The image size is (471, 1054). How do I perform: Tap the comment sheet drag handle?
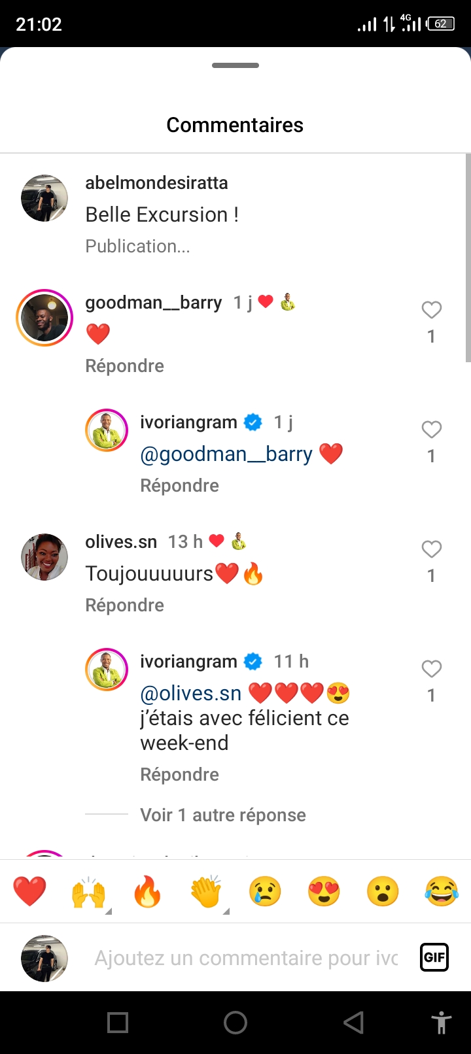click(x=235, y=65)
